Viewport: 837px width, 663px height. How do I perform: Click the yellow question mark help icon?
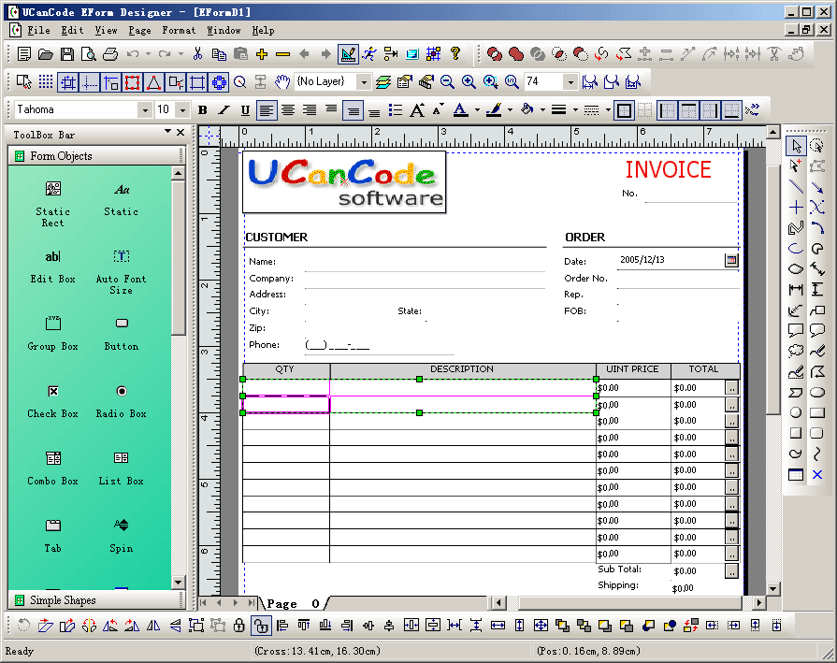click(455, 53)
